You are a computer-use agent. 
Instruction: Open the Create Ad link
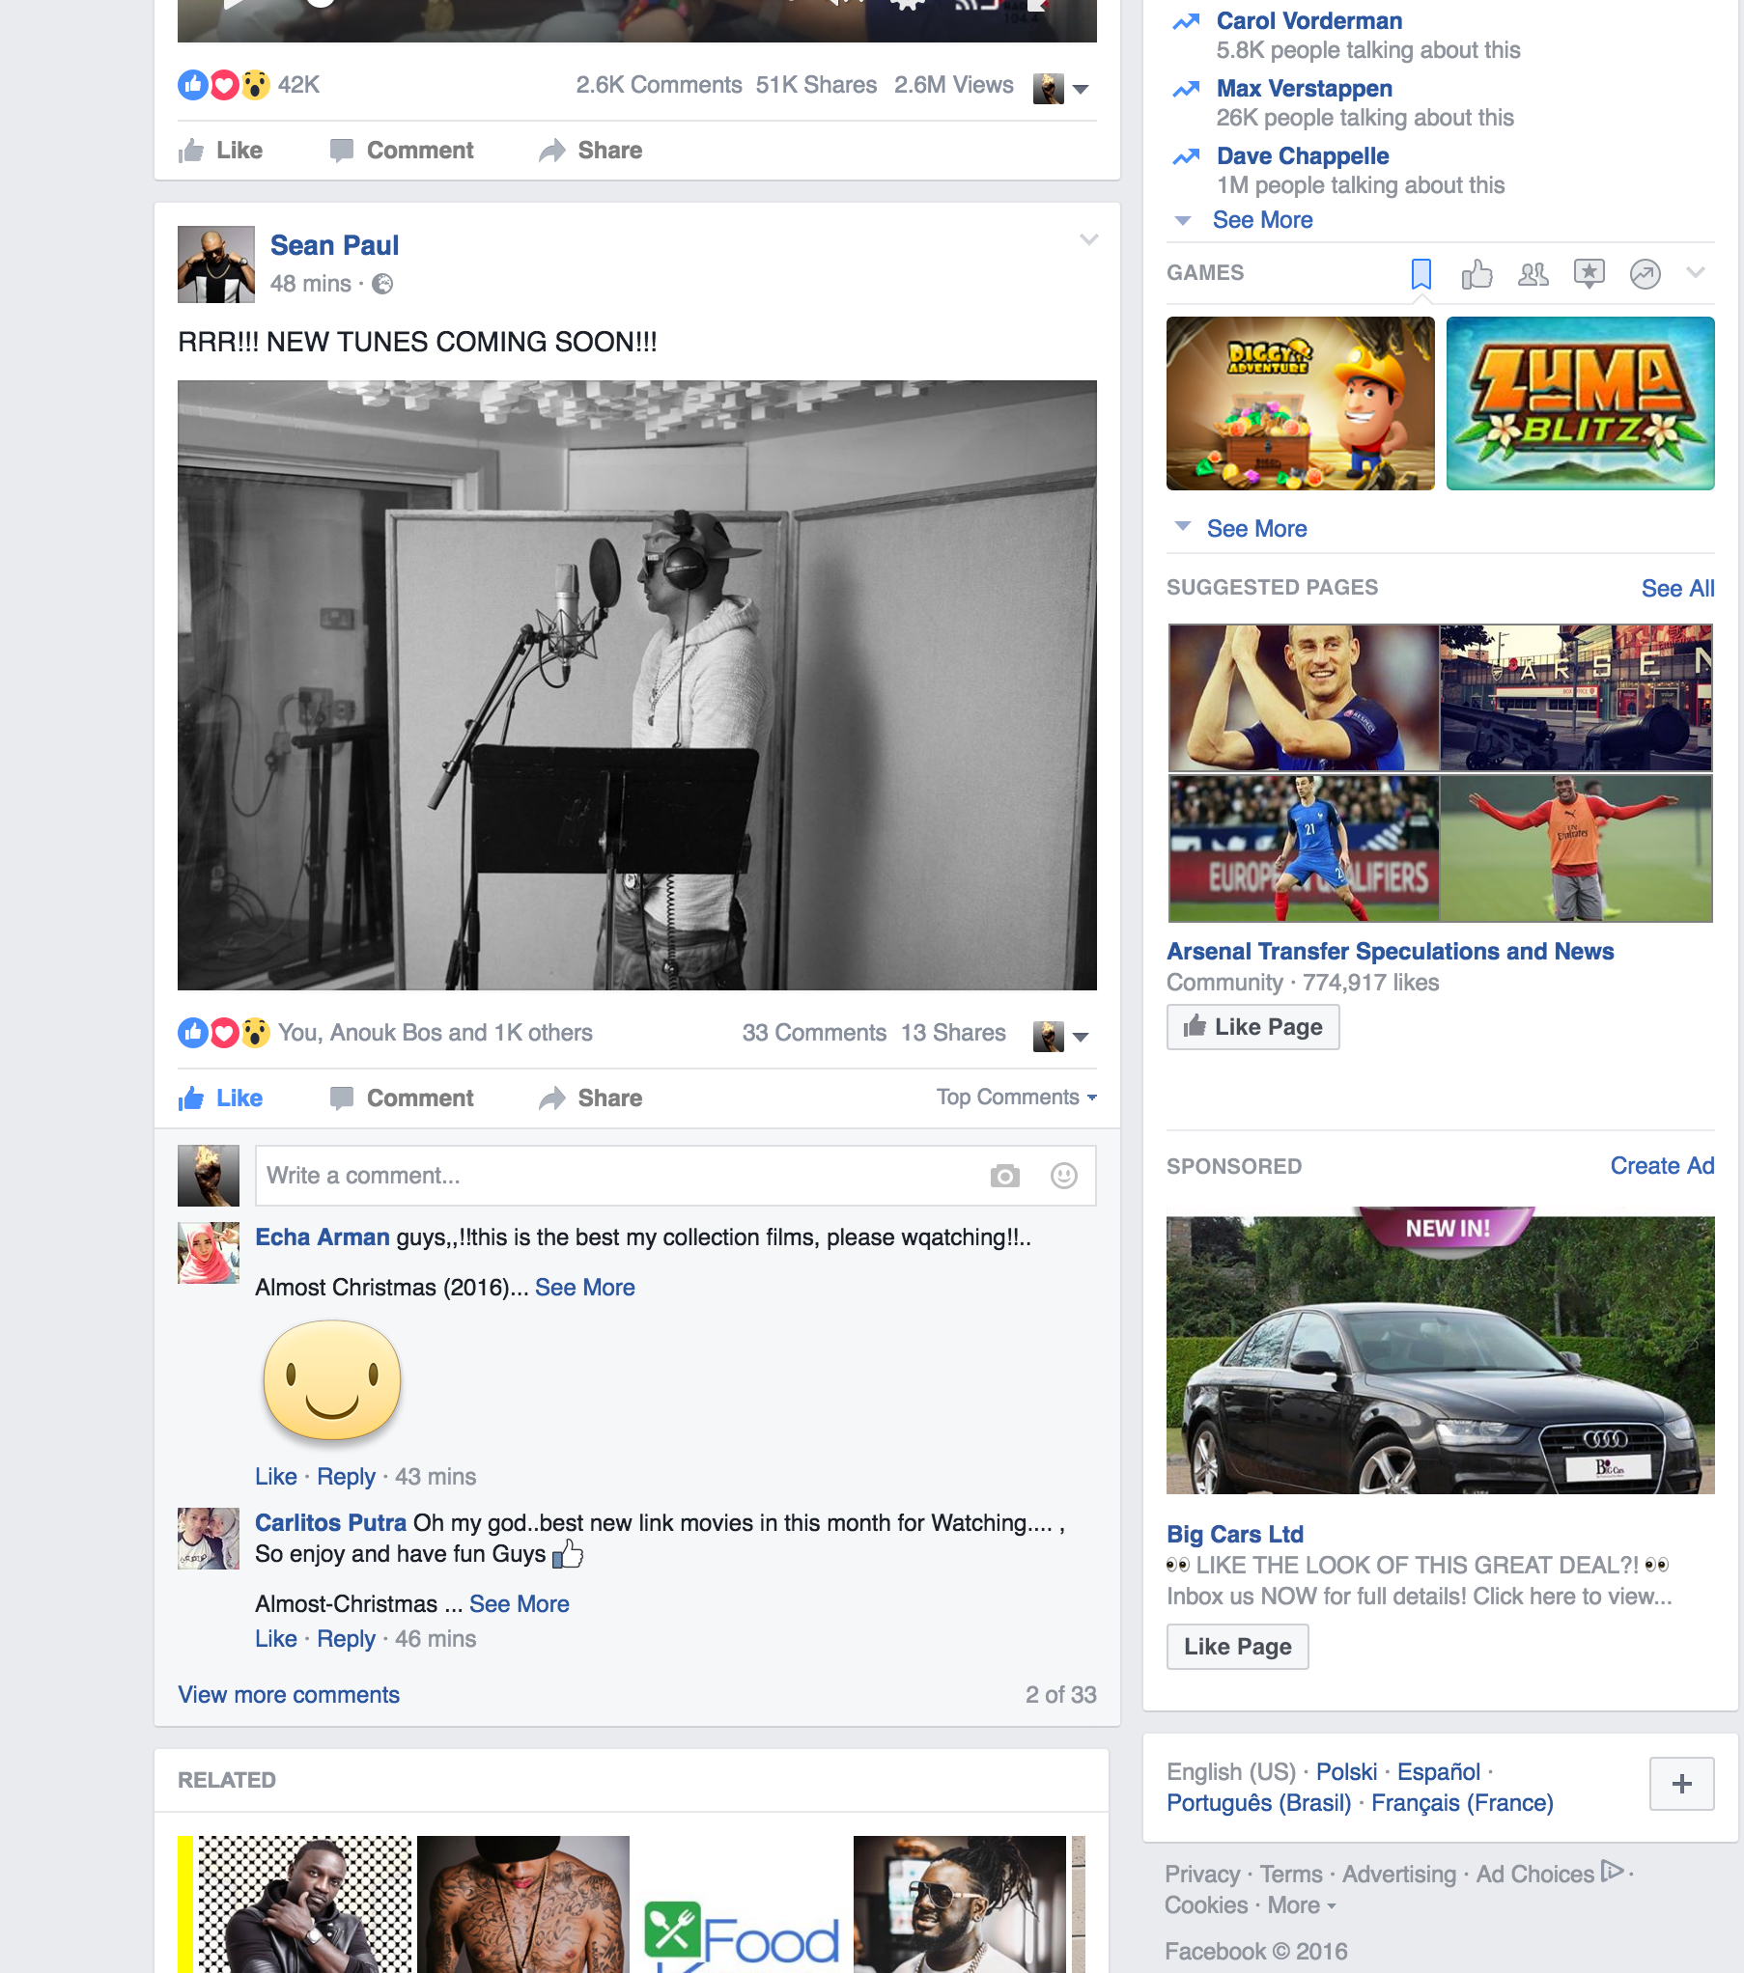click(x=1661, y=1166)
